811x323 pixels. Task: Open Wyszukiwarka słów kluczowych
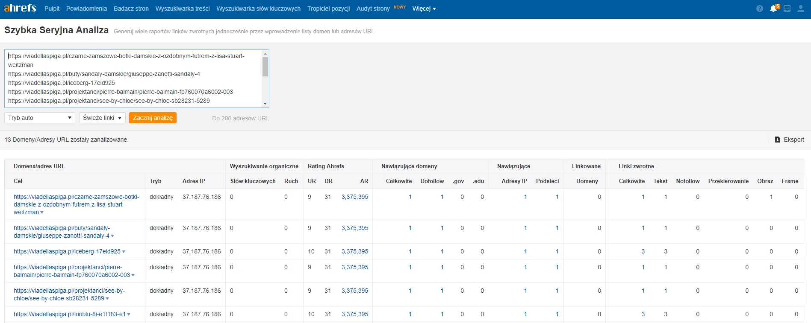tap(259, 9)
